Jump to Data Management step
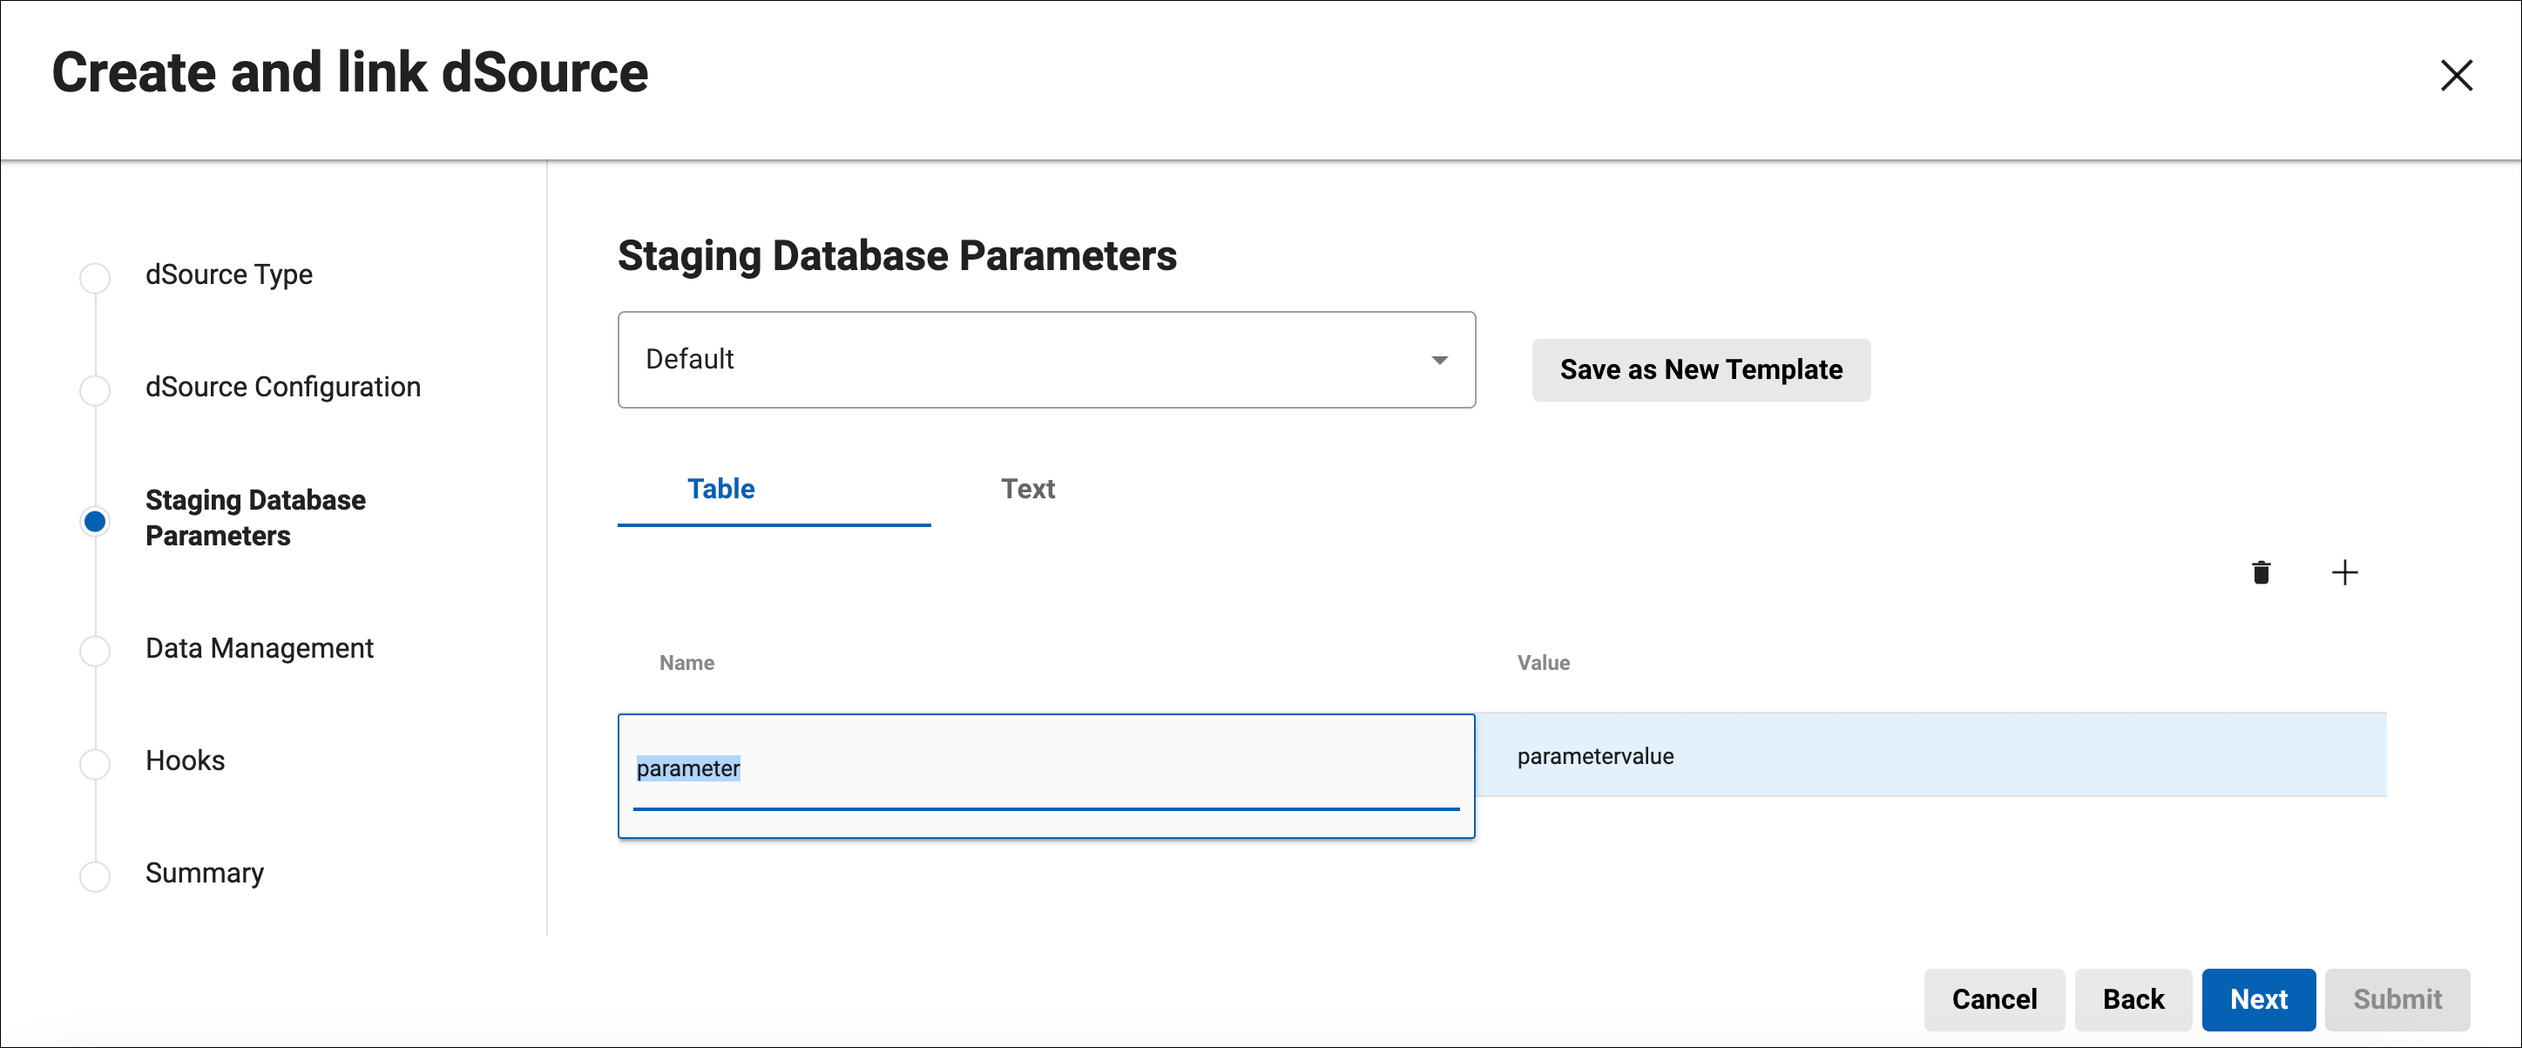This screenshot has width=2522, height=1048. pos(260,648)
